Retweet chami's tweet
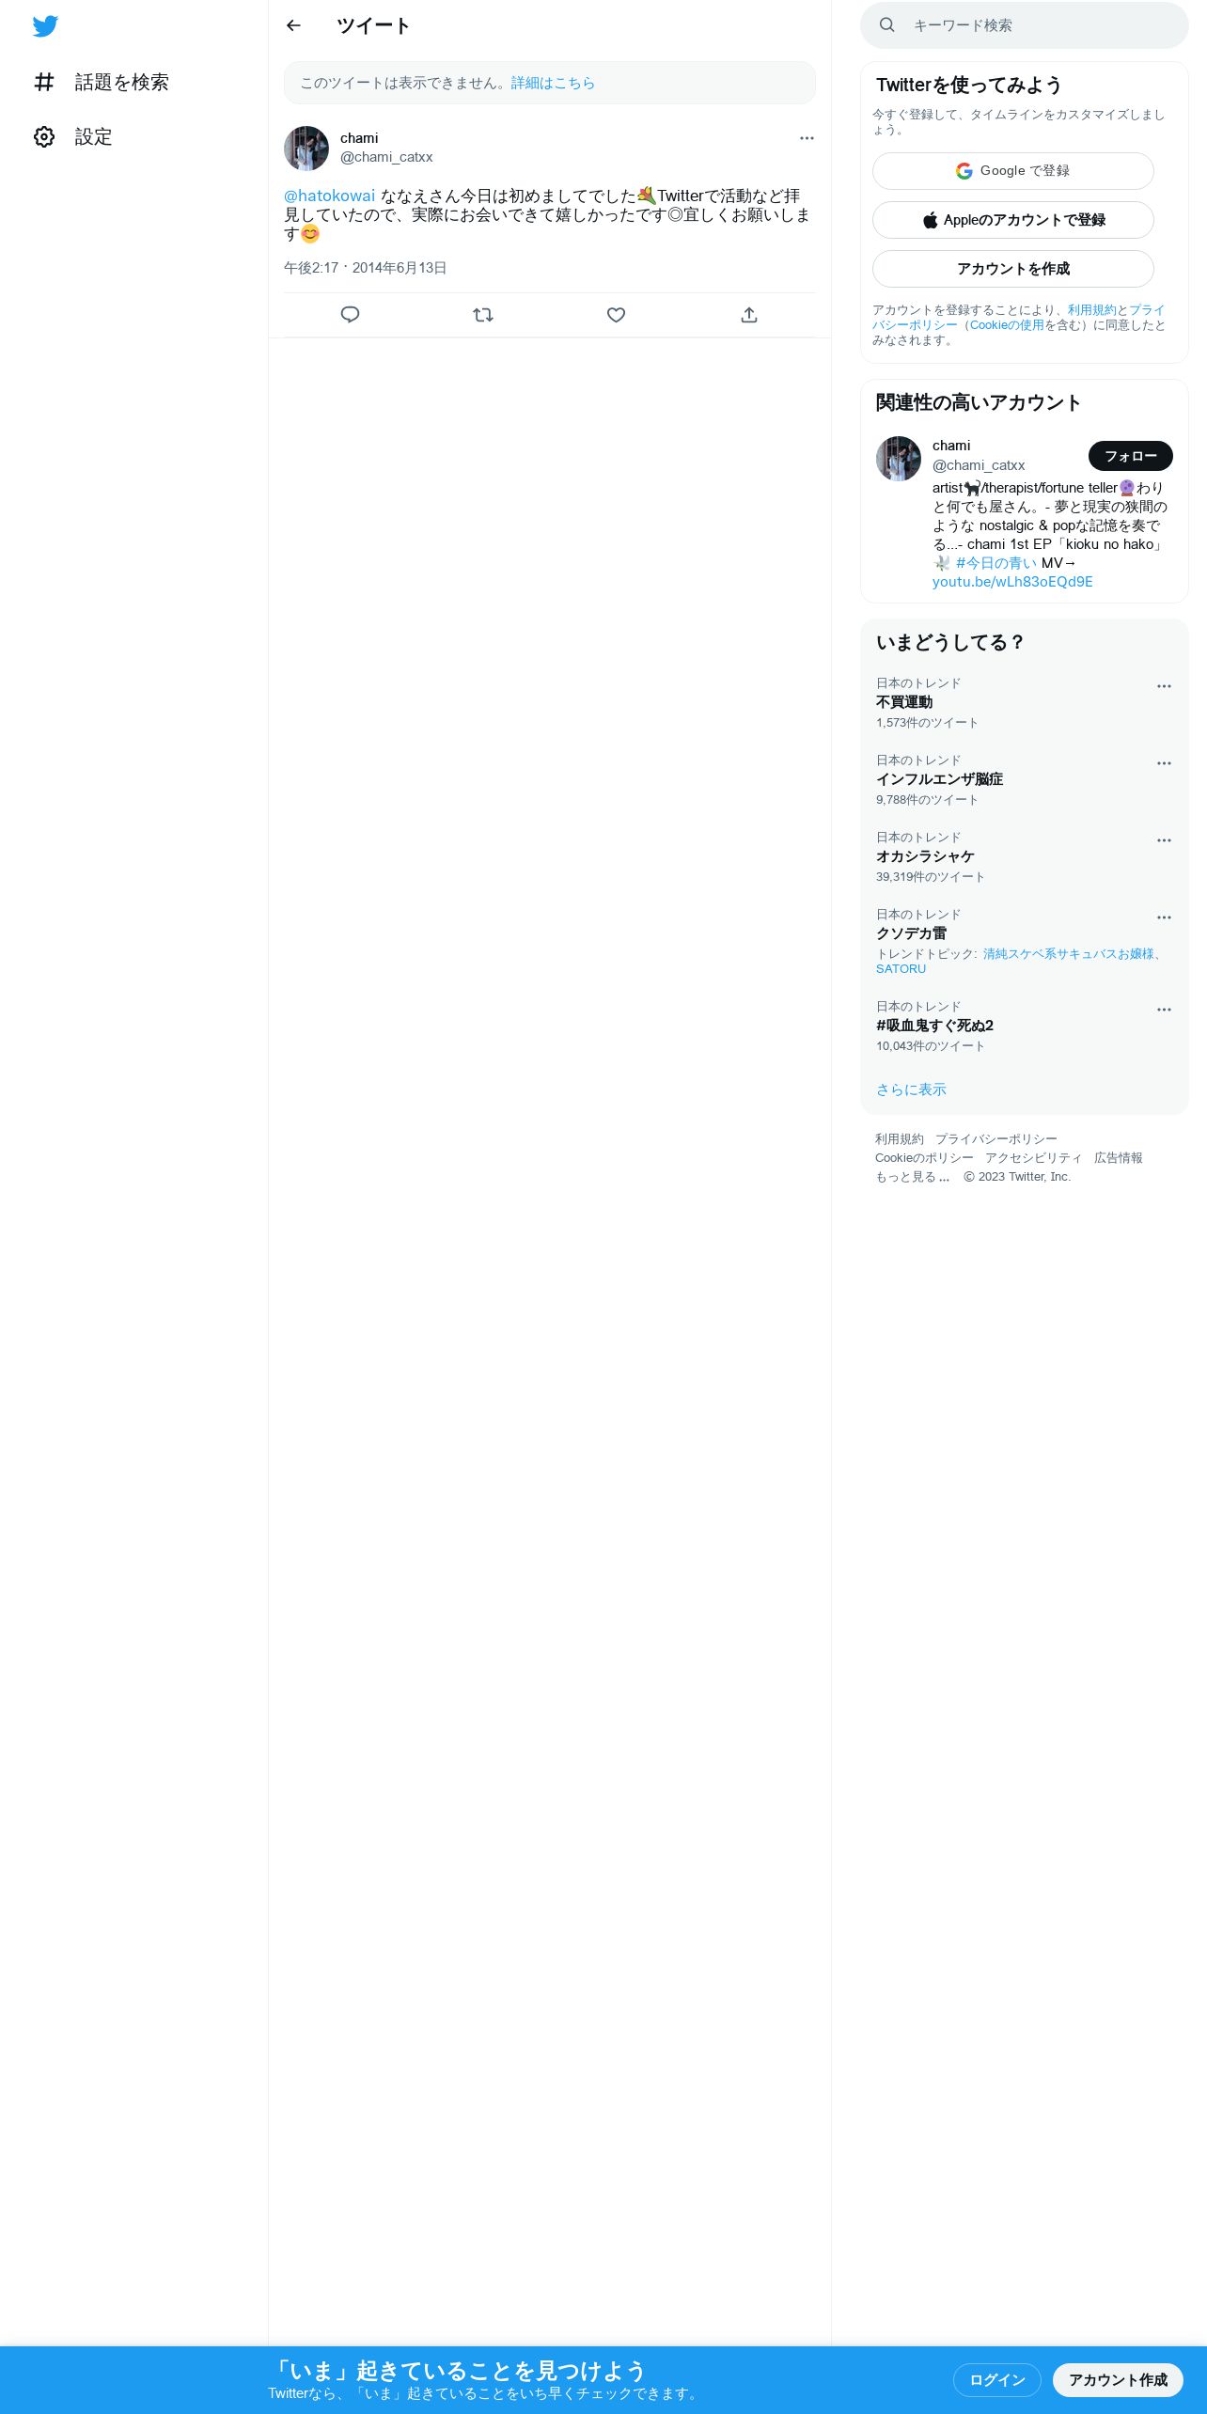Viewport: 1207px width, 2414px height. [x=483, y=315]
